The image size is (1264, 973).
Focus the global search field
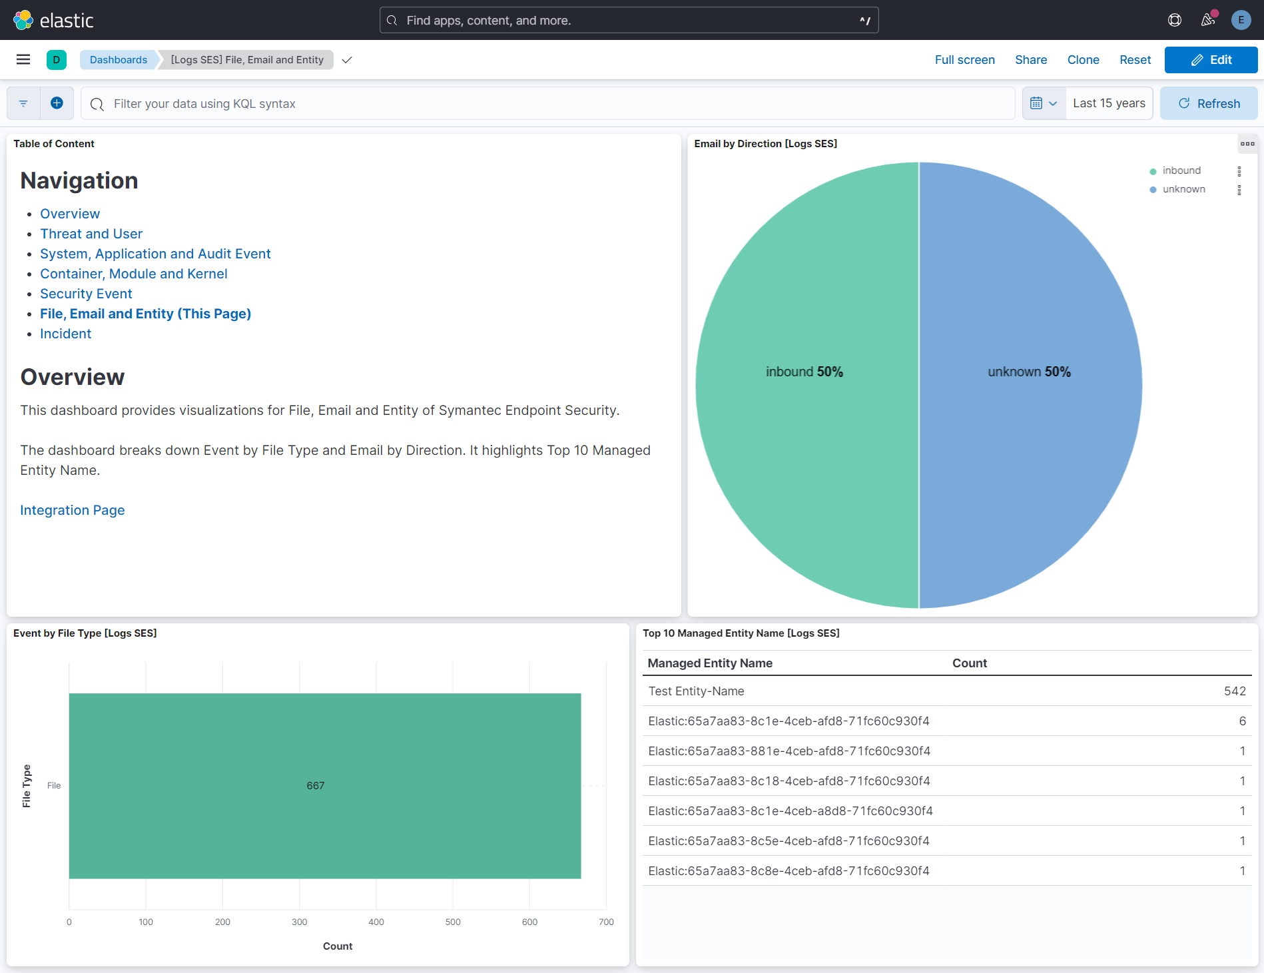point(629,20)
